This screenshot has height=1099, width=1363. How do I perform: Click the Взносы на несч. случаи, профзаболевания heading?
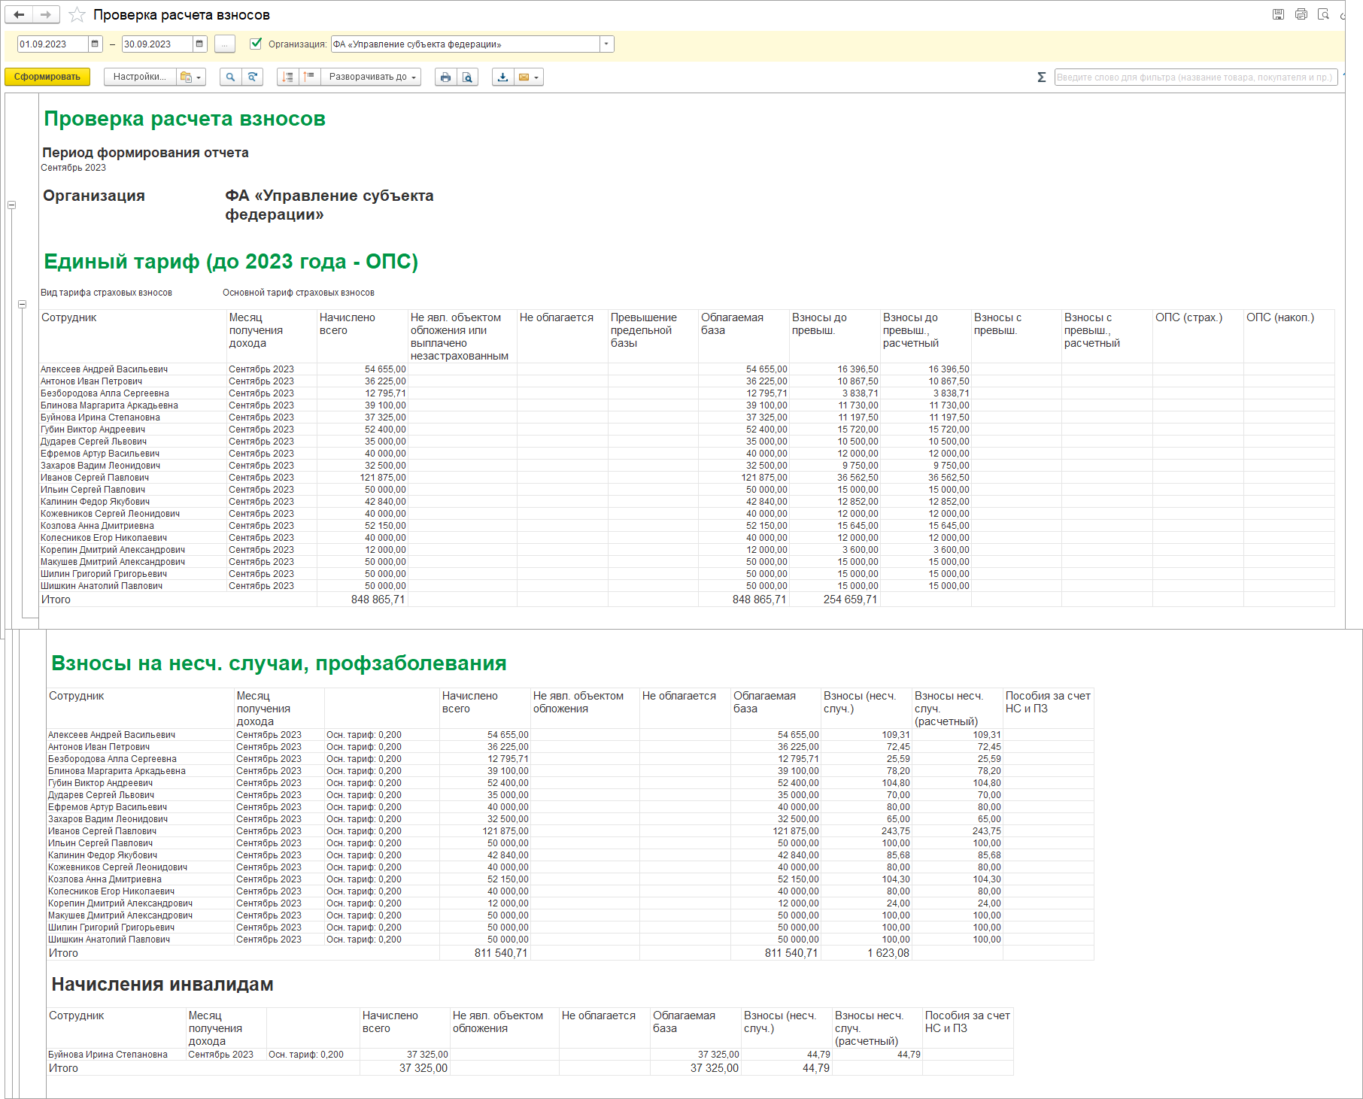coord(279,663)
